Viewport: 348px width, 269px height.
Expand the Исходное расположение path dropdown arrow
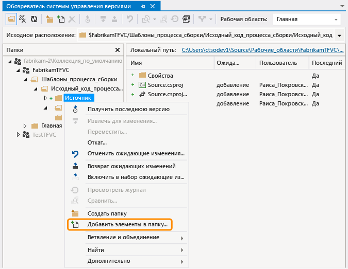point(339,35)
